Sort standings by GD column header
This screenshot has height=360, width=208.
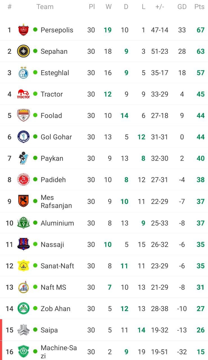[182, 7]
